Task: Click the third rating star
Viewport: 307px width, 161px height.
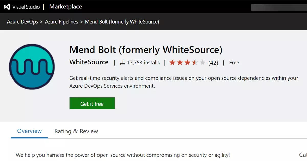Action: pyautogui.click(x=188, y=63)
